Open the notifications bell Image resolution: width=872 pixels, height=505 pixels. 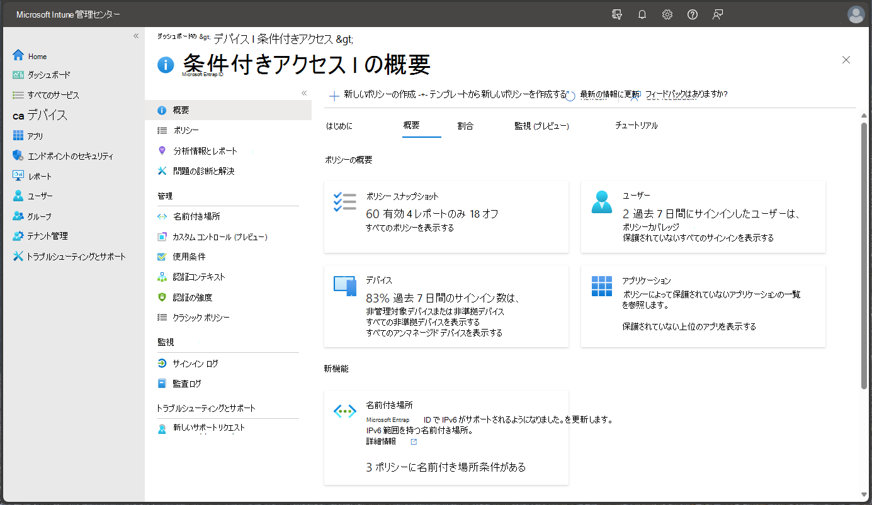tap(642, 14)
